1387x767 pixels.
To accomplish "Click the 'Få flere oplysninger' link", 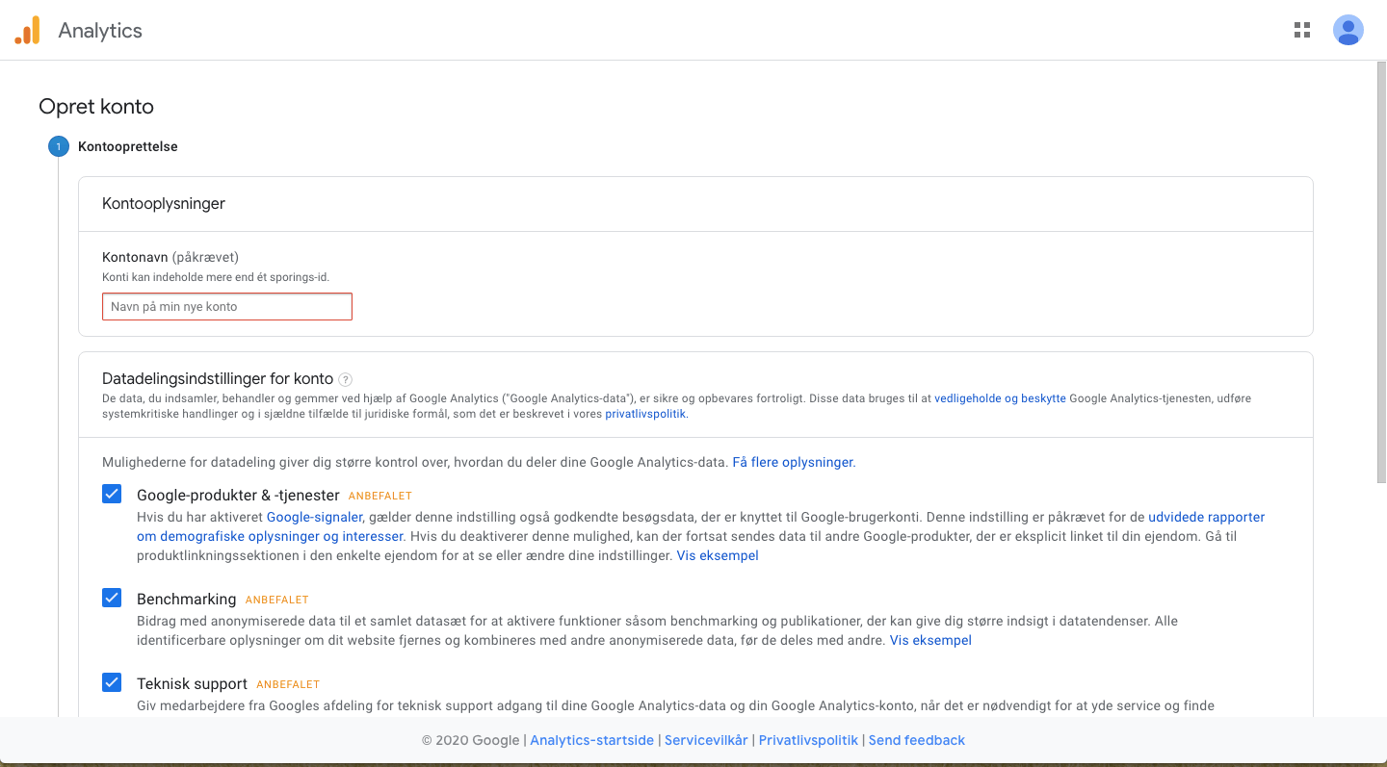I will (793, 462).
